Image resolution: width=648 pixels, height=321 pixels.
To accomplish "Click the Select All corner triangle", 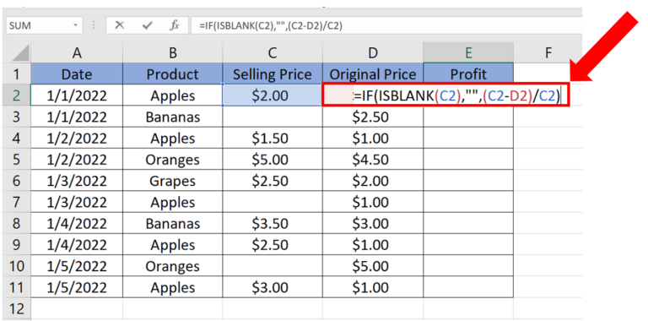I will click(19, 53).
